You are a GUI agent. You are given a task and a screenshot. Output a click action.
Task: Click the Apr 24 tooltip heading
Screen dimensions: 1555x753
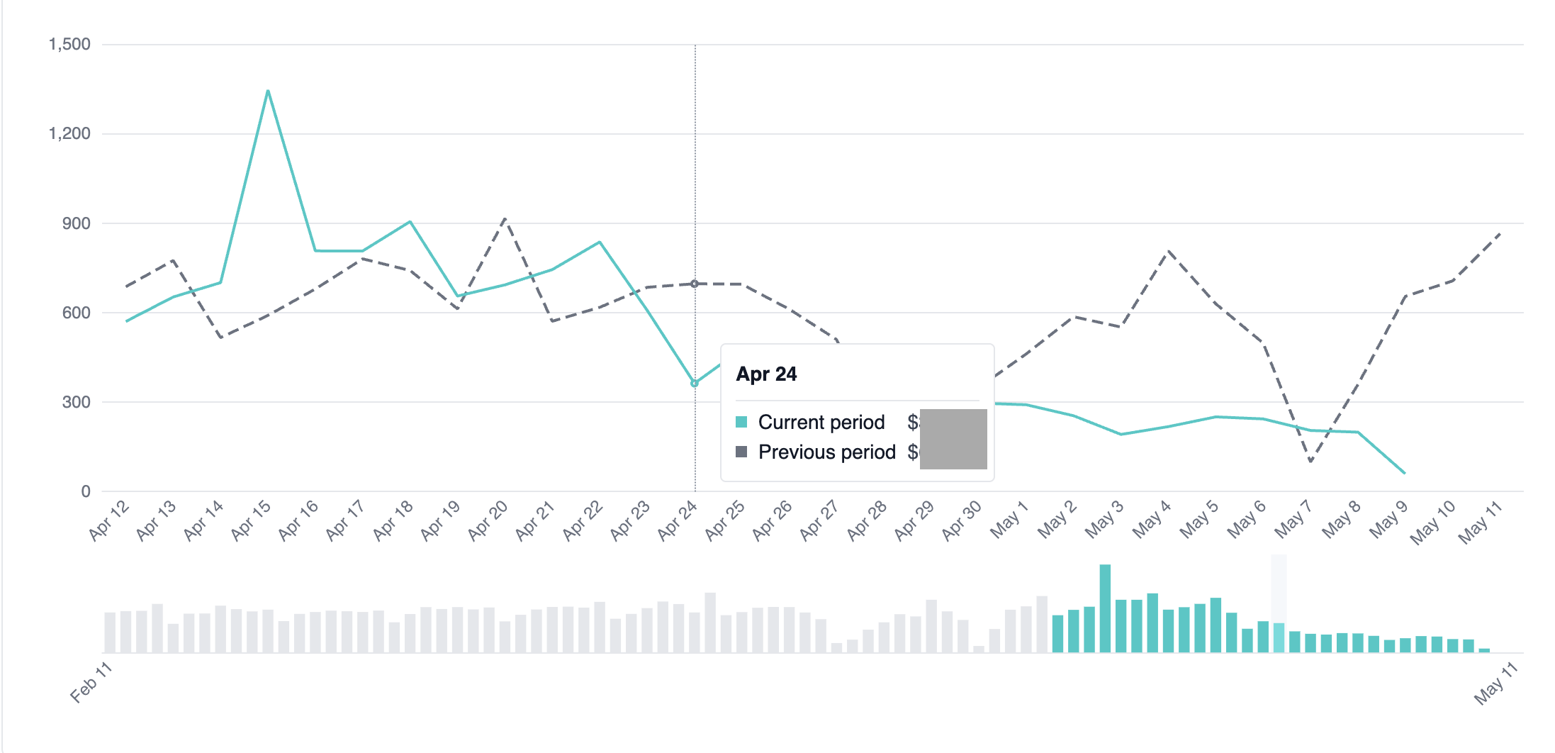pyautogui.click(x=766, y=374)
